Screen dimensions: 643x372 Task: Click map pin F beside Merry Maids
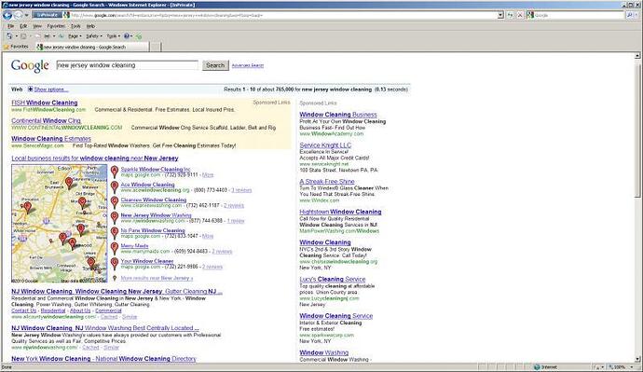(x=115, y=248)
